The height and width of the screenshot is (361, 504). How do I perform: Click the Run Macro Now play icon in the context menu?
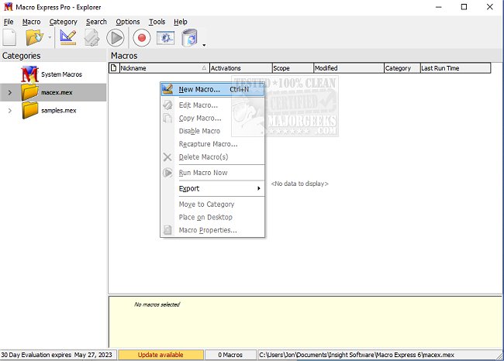pos(167,173)
